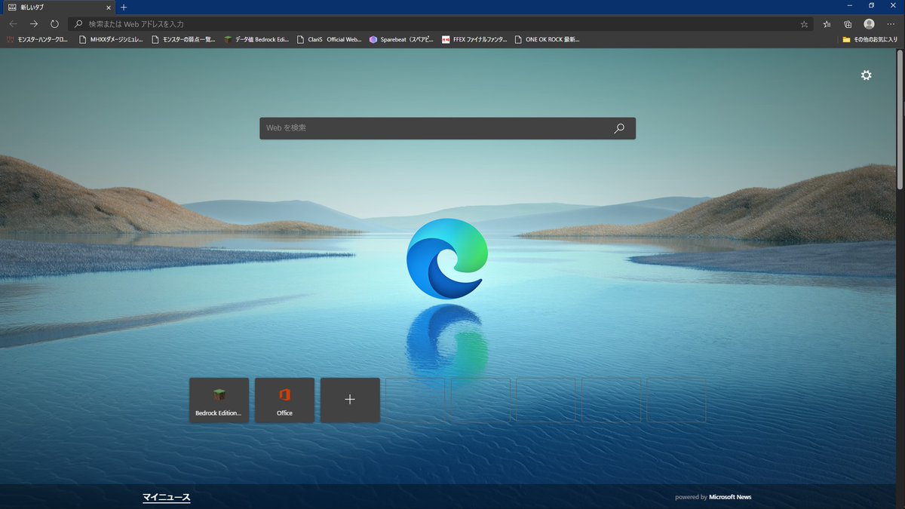
Task: Open その他のお気に入り folder
Action: click(870, 39)
